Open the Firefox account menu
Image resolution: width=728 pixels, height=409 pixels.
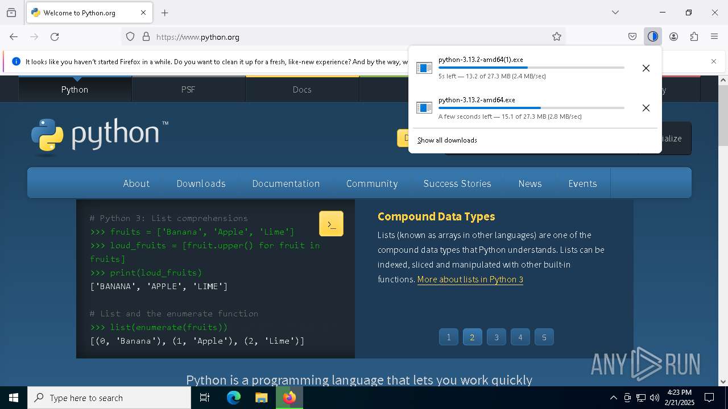[x=673, y=37]
